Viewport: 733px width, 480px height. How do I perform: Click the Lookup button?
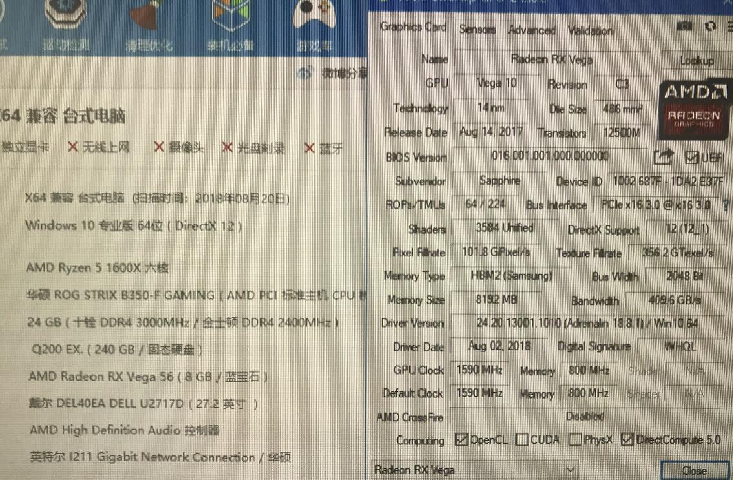tap(697, 60)
